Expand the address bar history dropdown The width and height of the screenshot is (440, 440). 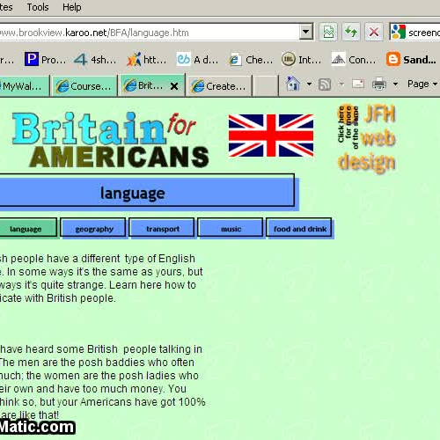click(305, 32)
